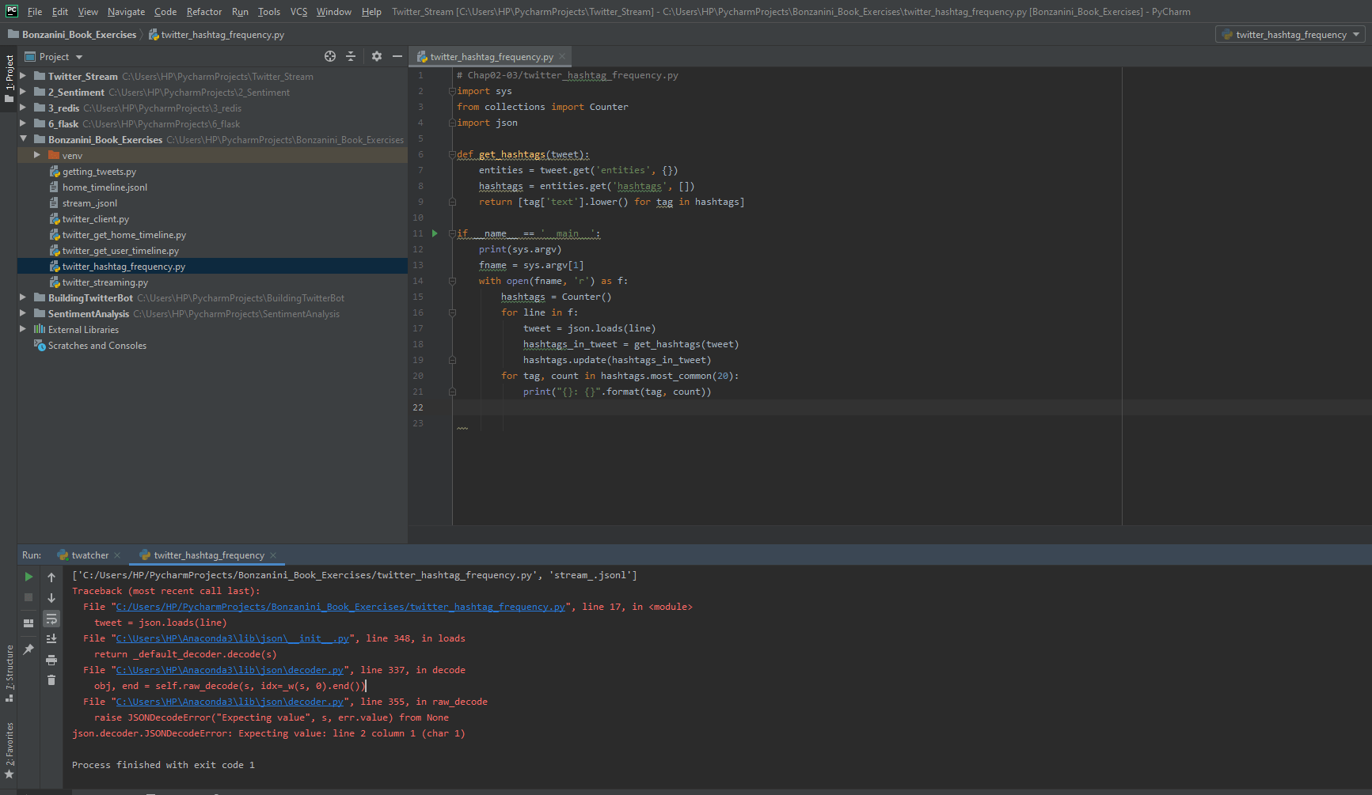The height and width of the screenshot is (795, 1372).
Task: Toggle the 7: Structure side tool window
Action: [x=9, y=674]
